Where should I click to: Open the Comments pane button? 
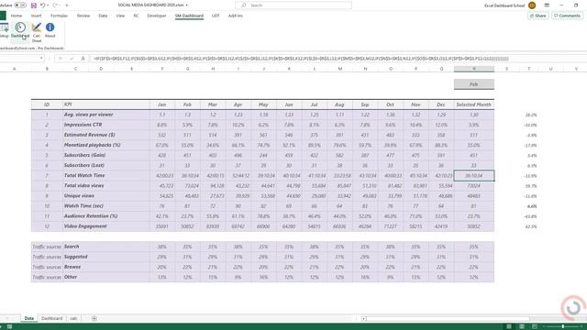pyautogui.click(x=567, y=16)
